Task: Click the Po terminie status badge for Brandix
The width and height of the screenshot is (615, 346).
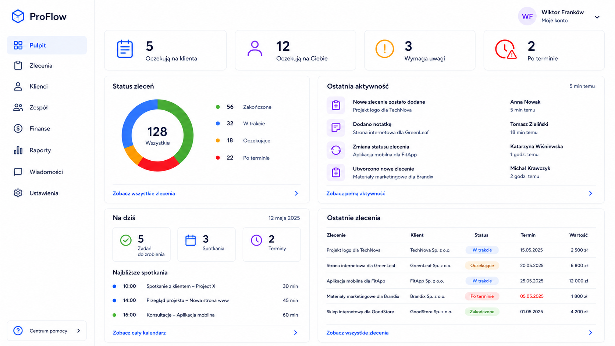Action: (x=482, y=296)
